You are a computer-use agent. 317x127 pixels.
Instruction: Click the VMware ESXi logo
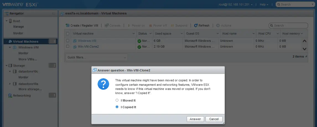[x=20, y=4]
